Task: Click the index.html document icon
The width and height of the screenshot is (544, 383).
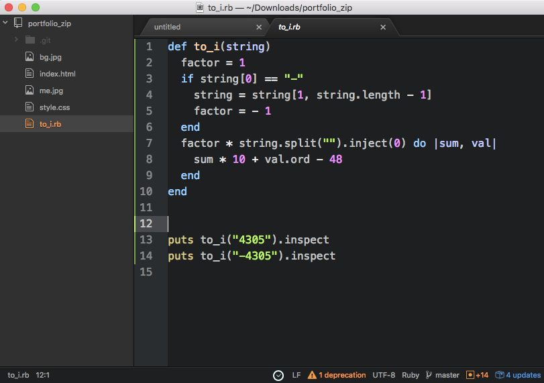Action: [x=30, y=73]
